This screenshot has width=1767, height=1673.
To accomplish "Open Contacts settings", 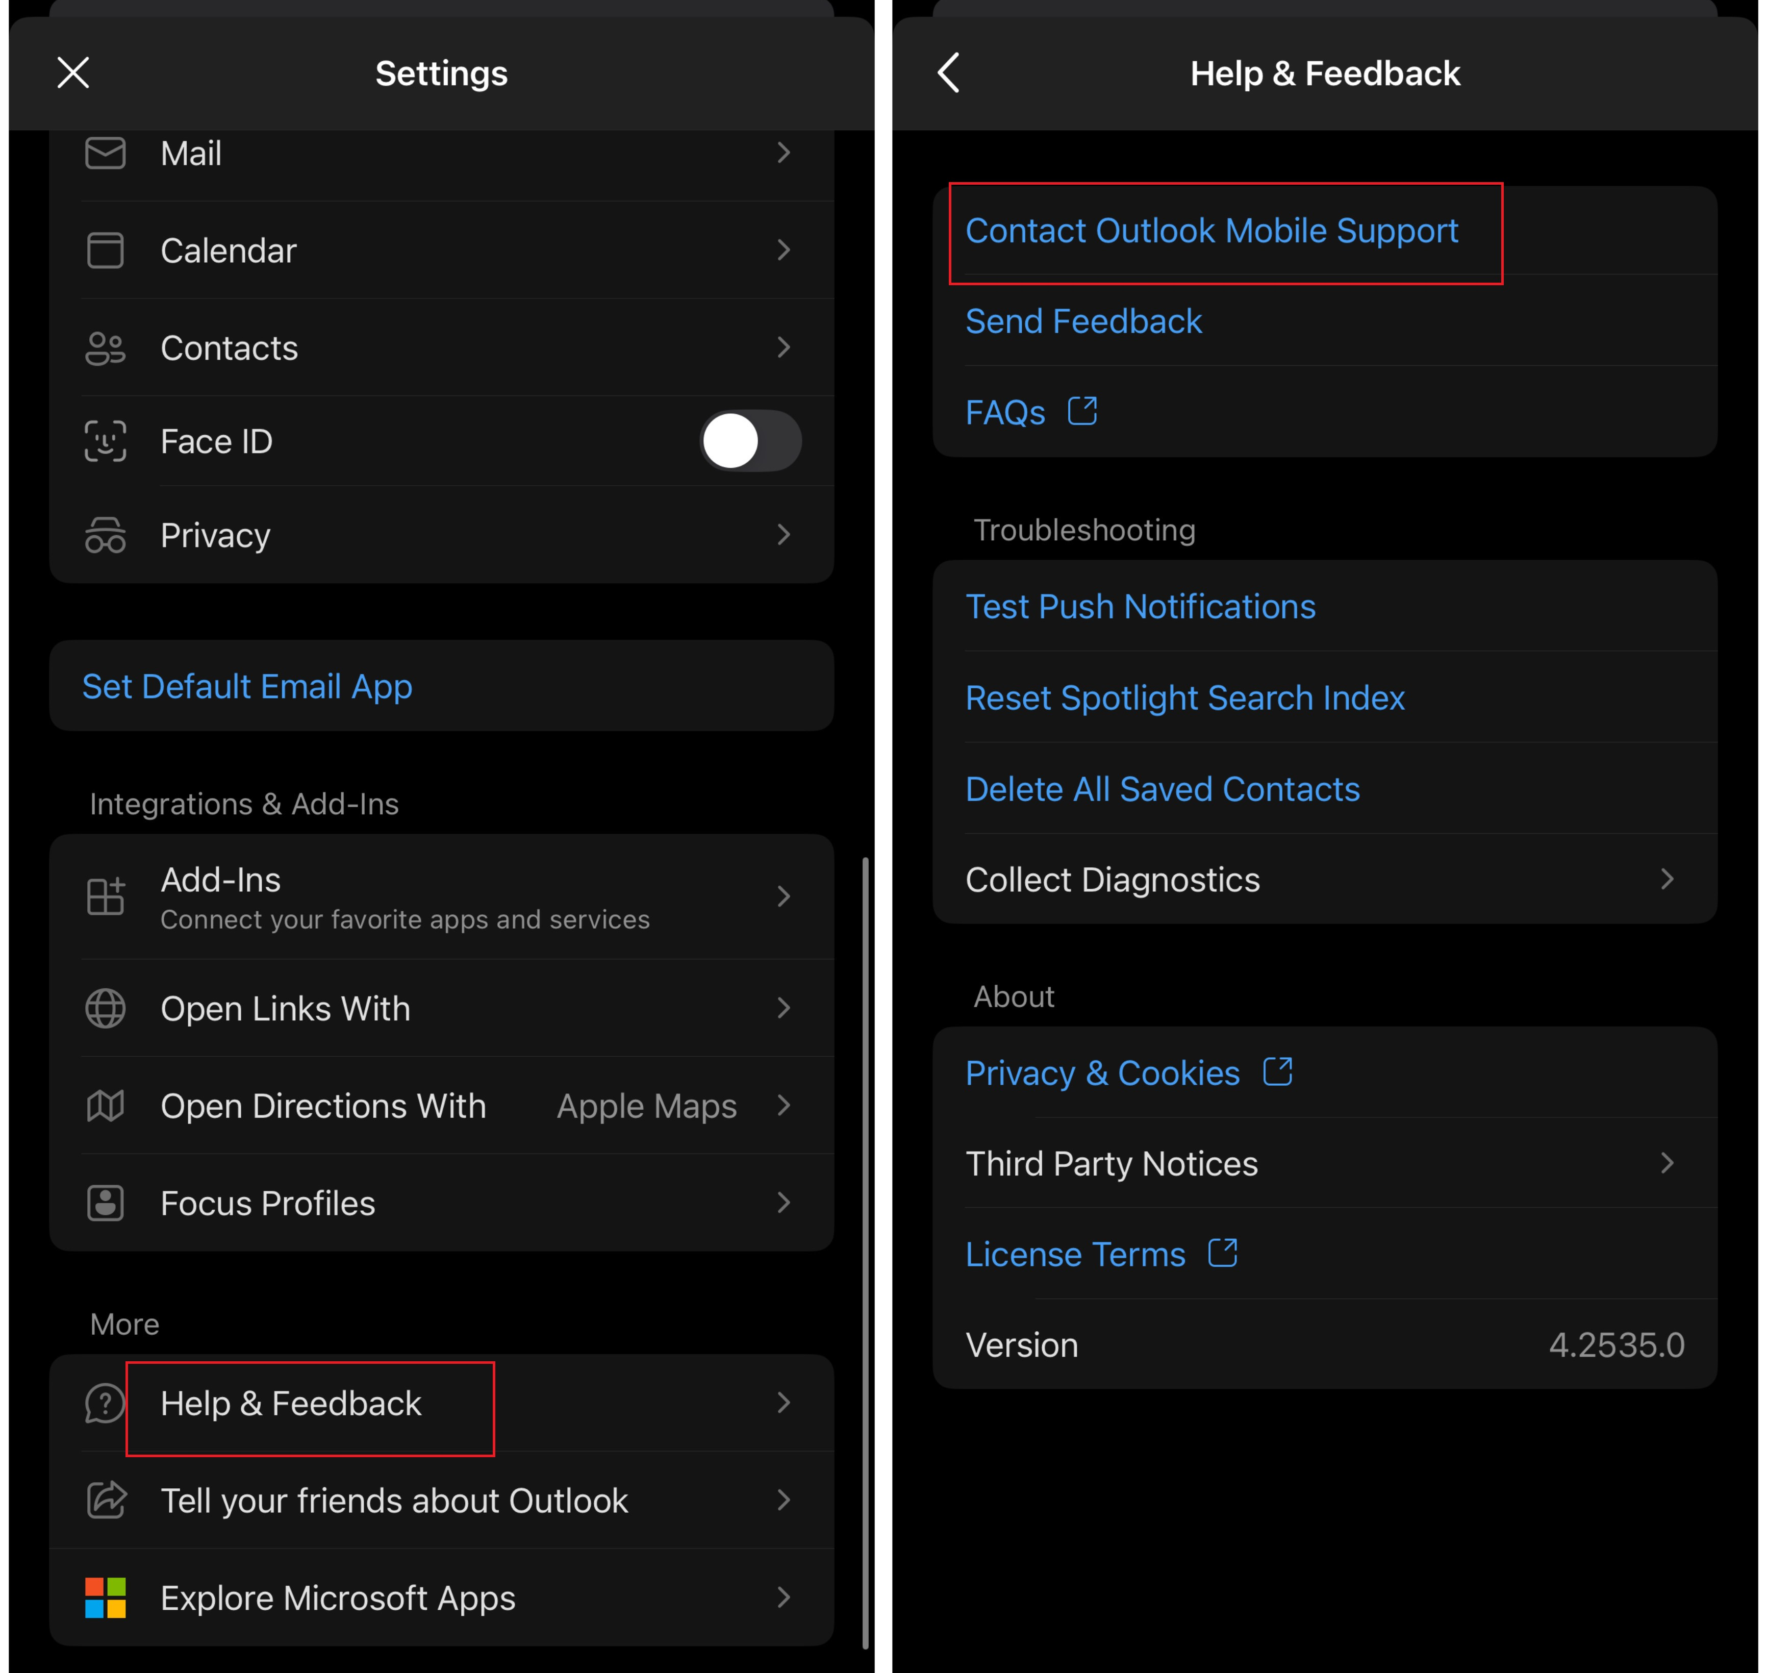I will [x=441, y=348].
